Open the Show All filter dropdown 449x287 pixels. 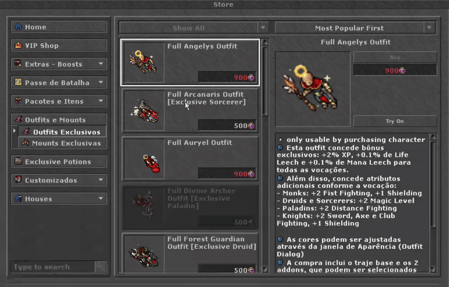coord(194,28)
